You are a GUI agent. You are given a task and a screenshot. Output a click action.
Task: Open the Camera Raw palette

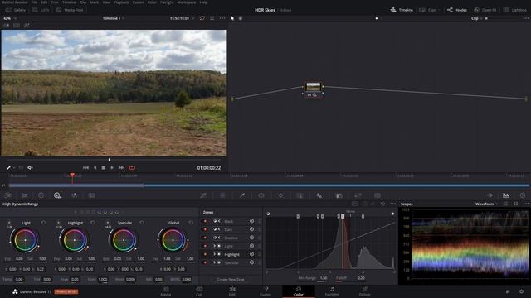(8, 195)
